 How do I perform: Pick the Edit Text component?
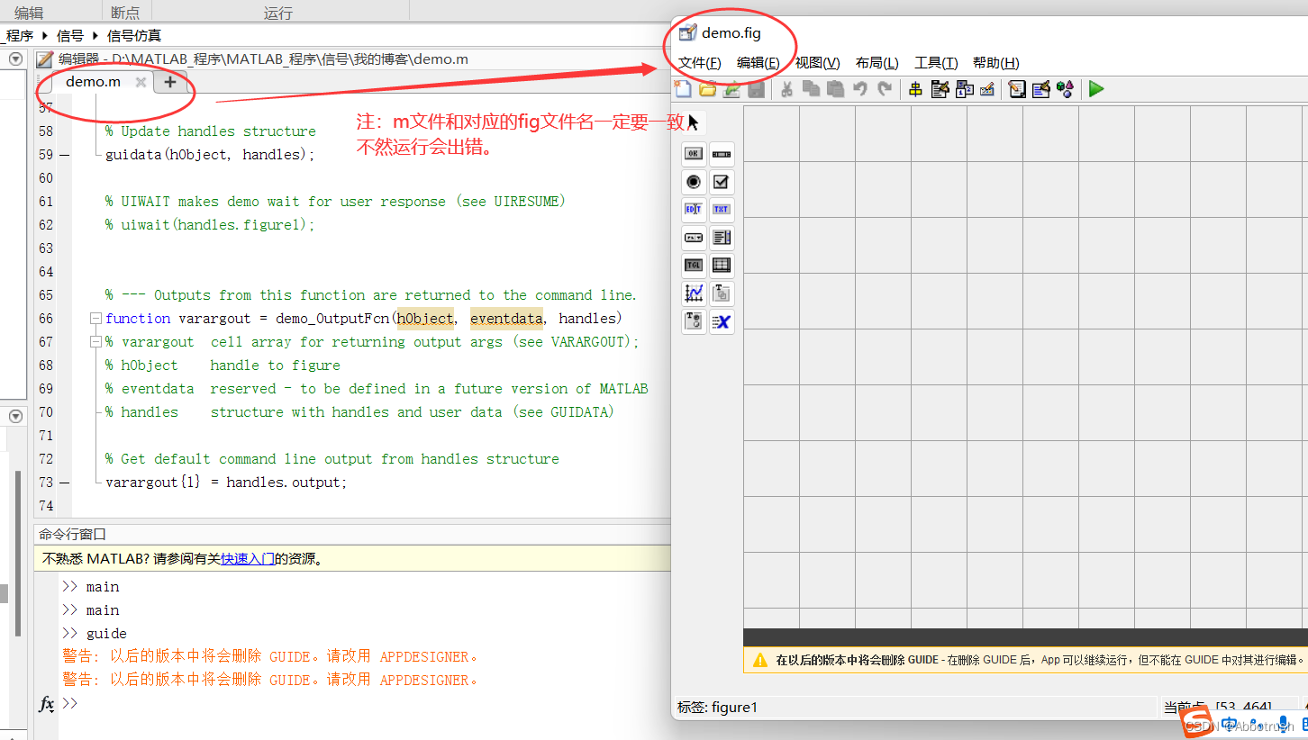[694, 210]
